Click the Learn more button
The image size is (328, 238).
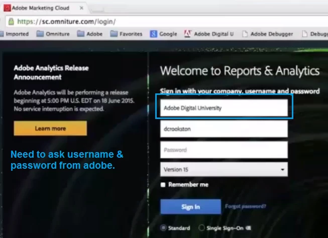pyautogui.click(x=50, y=128)
